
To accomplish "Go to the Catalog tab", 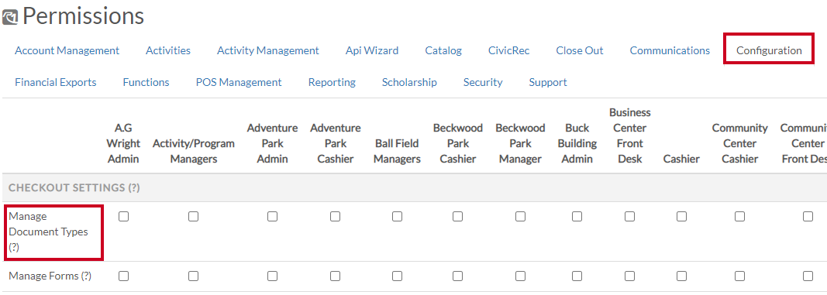I will coord(443,50).
